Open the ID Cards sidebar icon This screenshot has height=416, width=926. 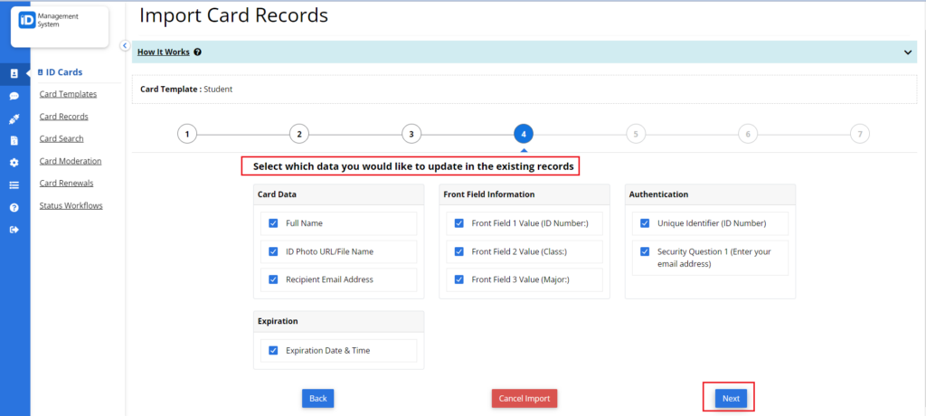tap(14, 73)
